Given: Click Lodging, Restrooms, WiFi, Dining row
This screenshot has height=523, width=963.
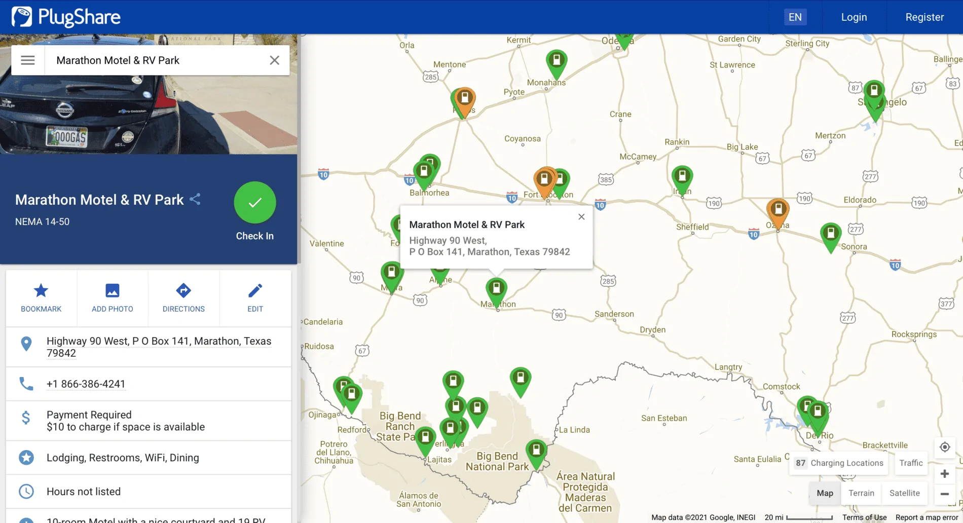Looking at the screenshot, I should coord(149,458).
